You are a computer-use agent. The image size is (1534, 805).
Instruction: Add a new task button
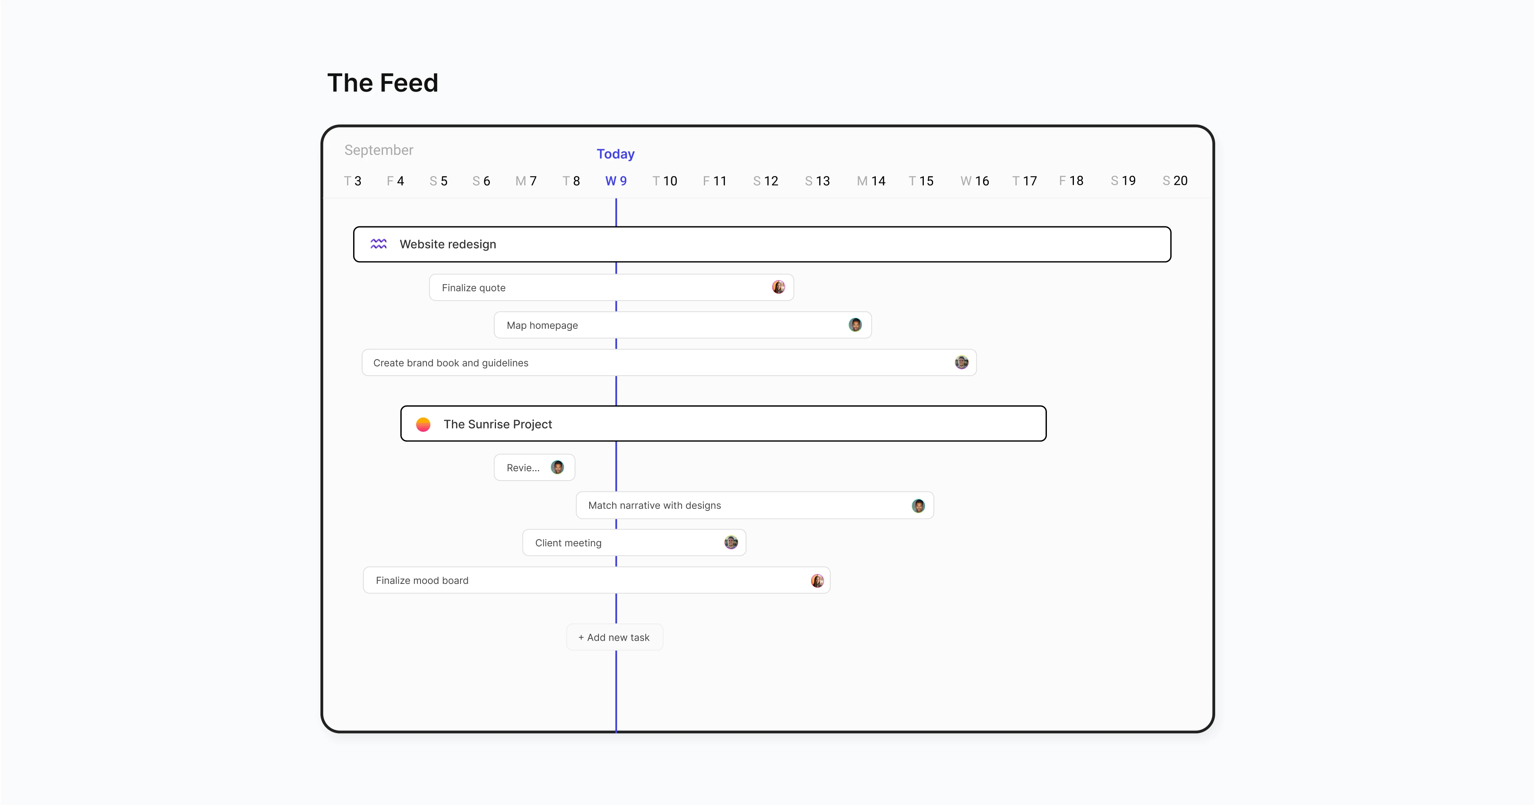click(615, 637)
